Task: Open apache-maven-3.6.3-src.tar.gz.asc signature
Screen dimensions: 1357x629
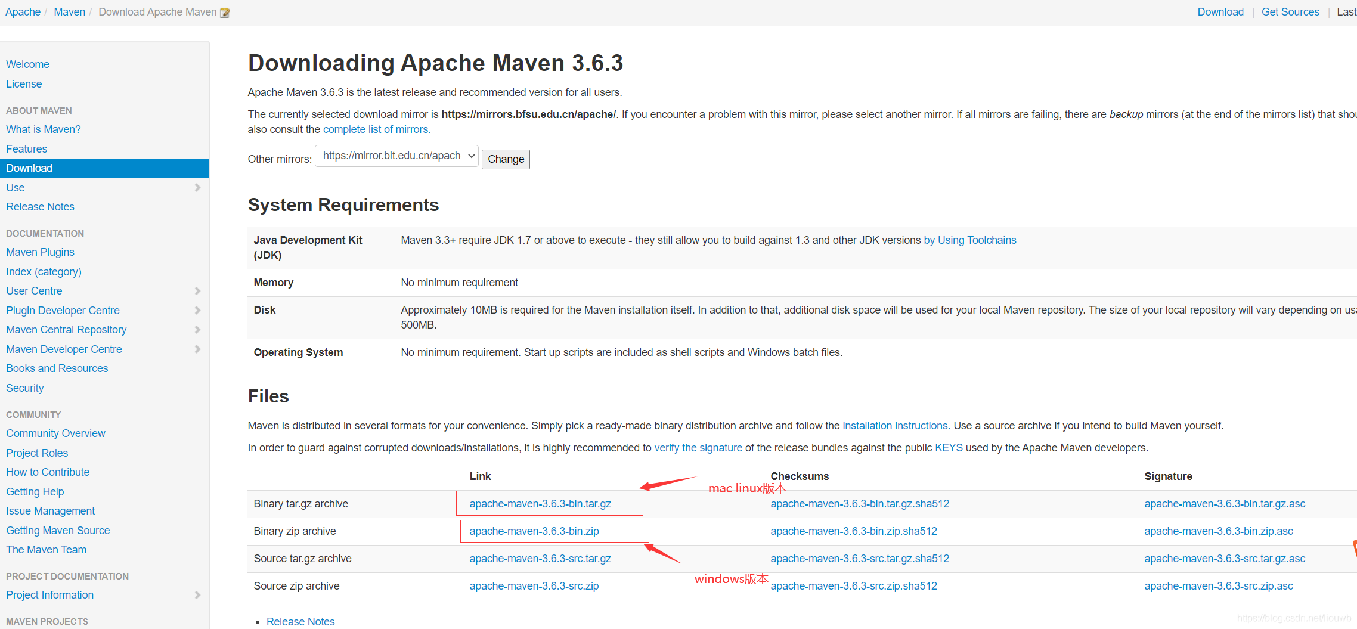Action: click(1225, 559)
